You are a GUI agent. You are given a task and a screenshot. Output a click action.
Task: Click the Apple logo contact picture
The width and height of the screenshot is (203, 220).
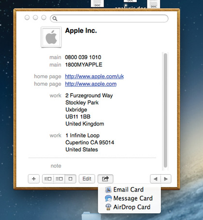point(51,37)
